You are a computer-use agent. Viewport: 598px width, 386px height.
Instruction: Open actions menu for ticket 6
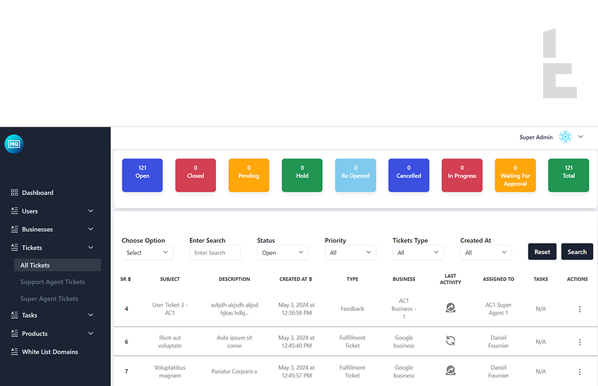coord(580,342)
